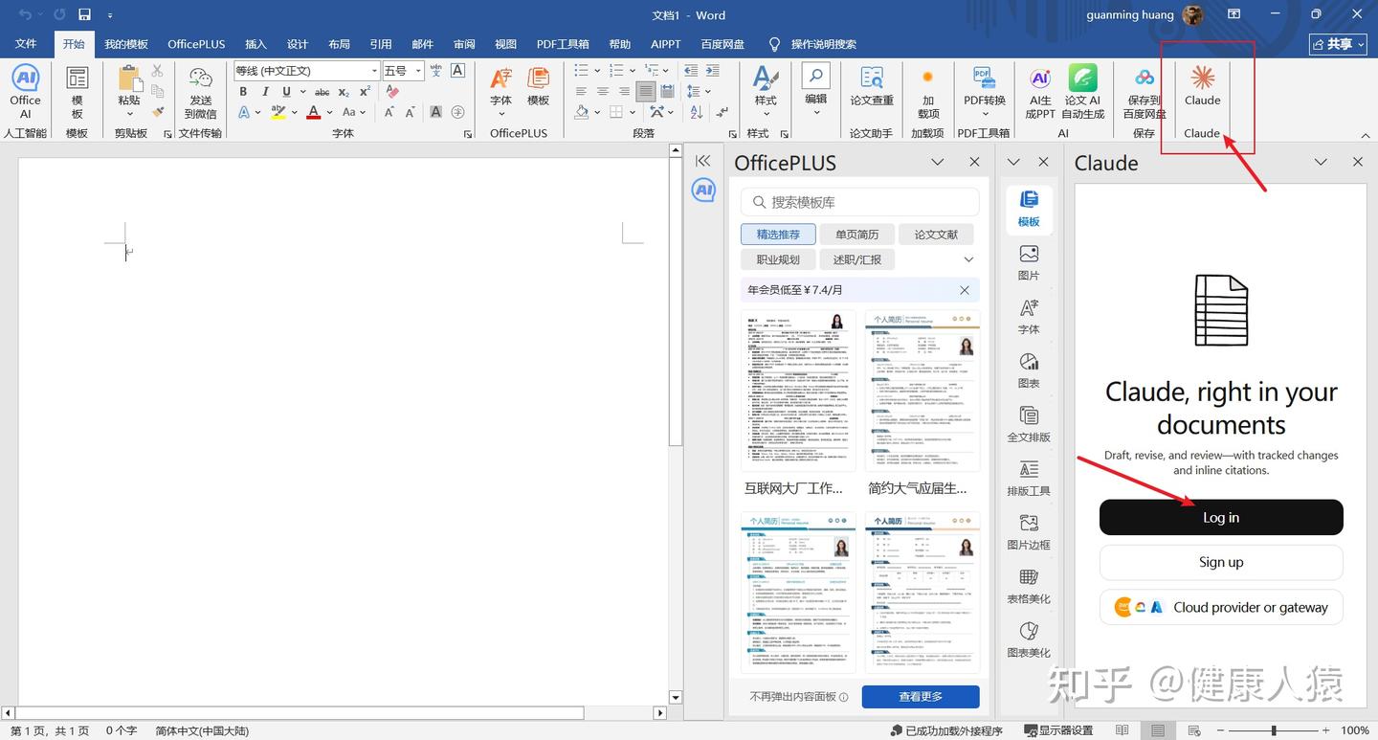Cut selection with the scissors icon
This screenshot has height=740, width=1378.
(x=158, y=71)
